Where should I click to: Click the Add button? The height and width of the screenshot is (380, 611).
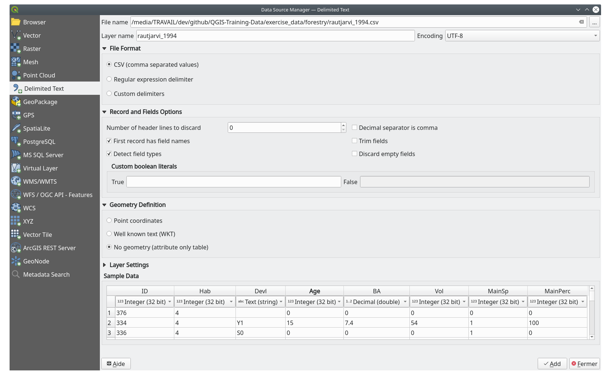tap(552, 363)
